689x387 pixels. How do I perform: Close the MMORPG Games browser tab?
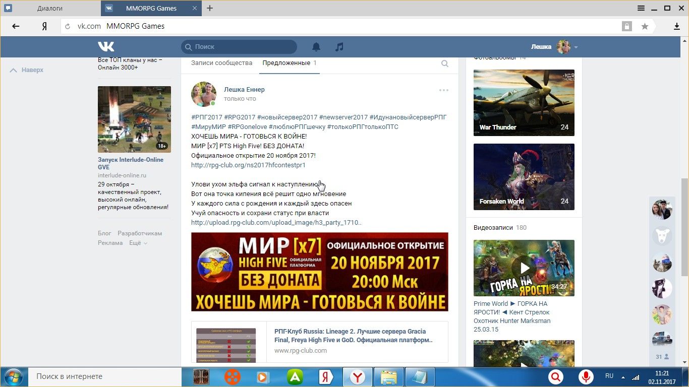pos(194,8)
